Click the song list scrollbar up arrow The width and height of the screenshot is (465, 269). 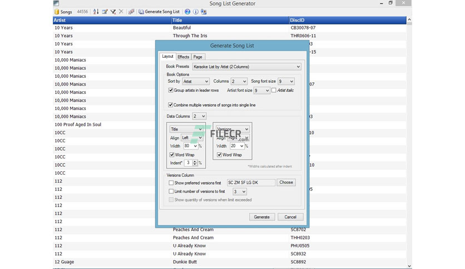click(409, 19)
